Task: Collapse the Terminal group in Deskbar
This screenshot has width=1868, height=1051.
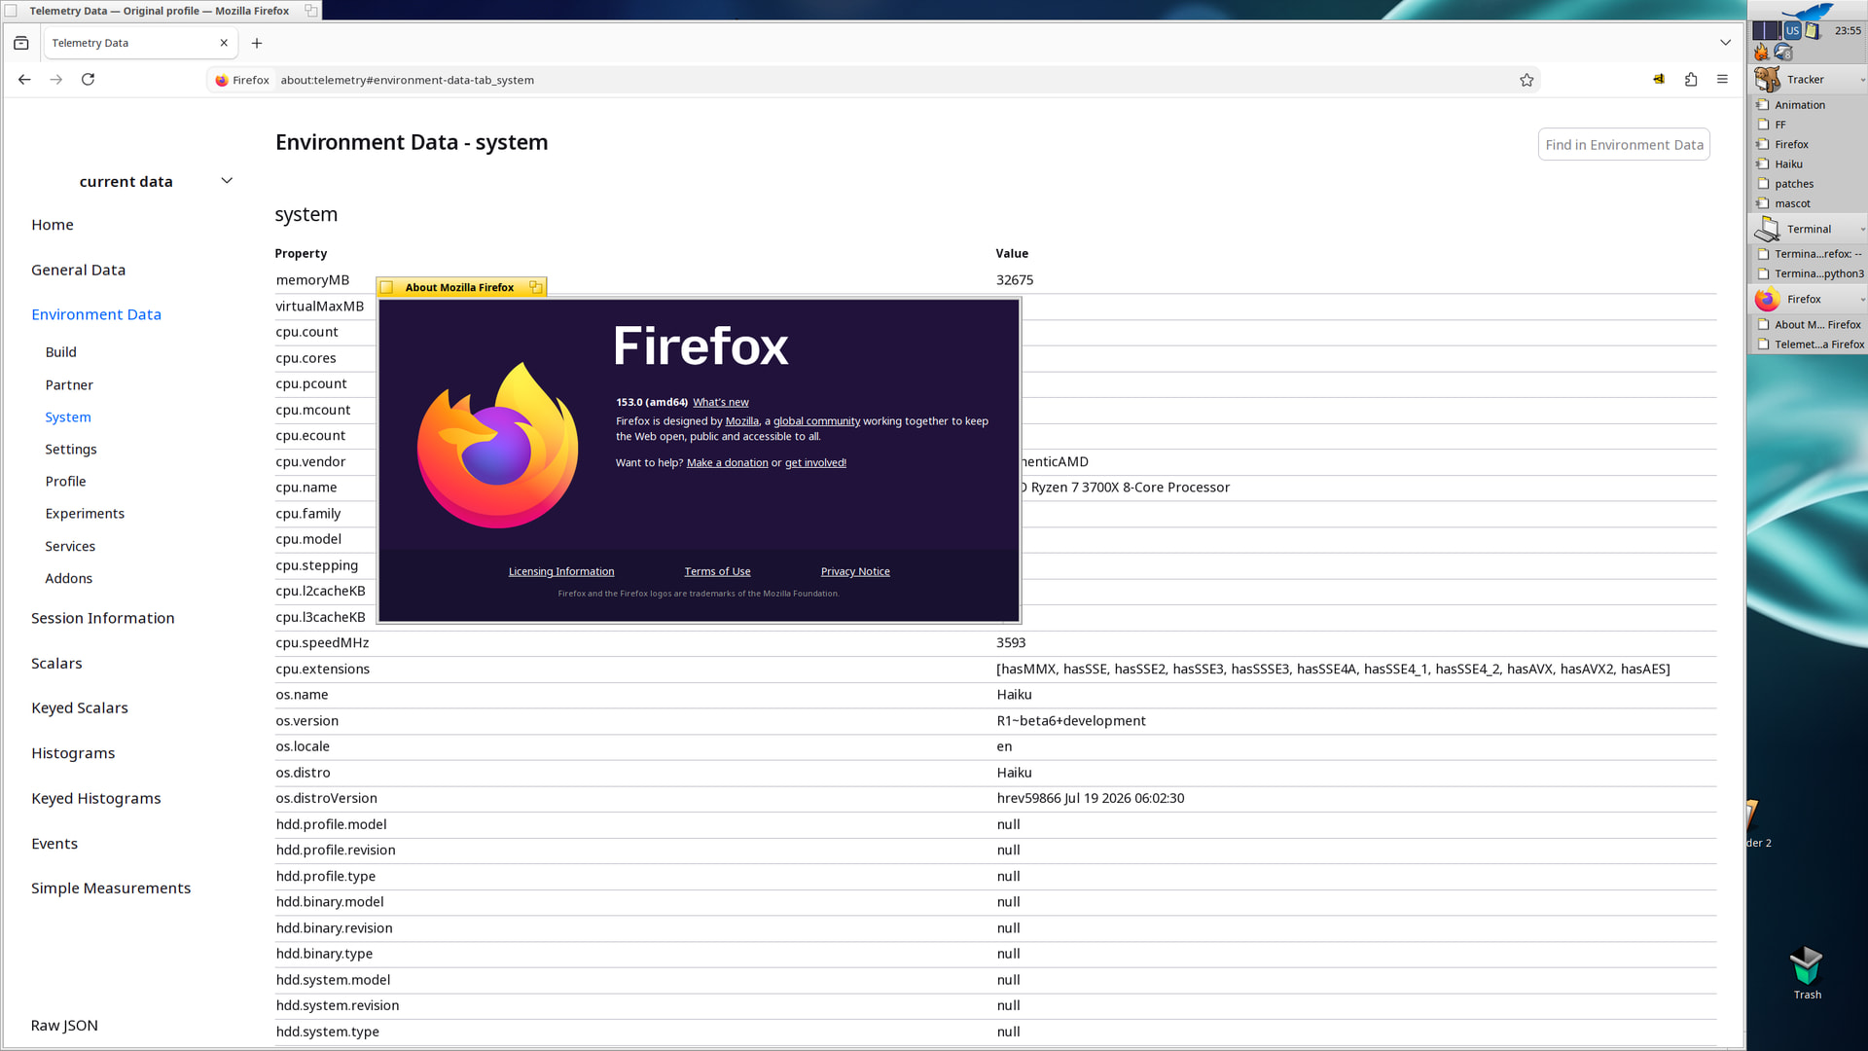Action: click(1862, 230)
